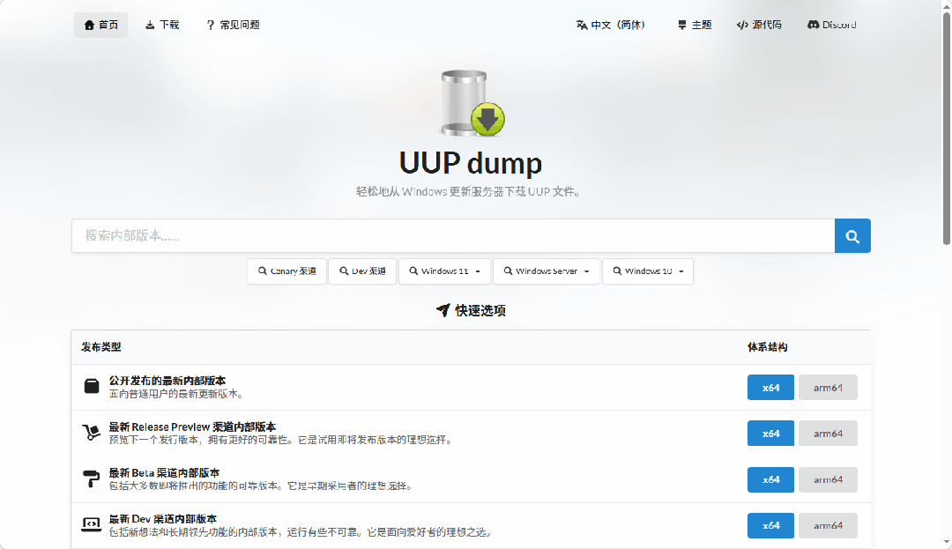Expand the Windows Server dropdown

pyautogui.click(x=547, y=271)
